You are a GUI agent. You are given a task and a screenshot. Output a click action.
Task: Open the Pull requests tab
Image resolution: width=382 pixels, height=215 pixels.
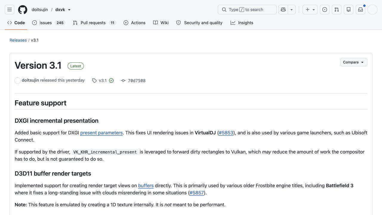94,23
